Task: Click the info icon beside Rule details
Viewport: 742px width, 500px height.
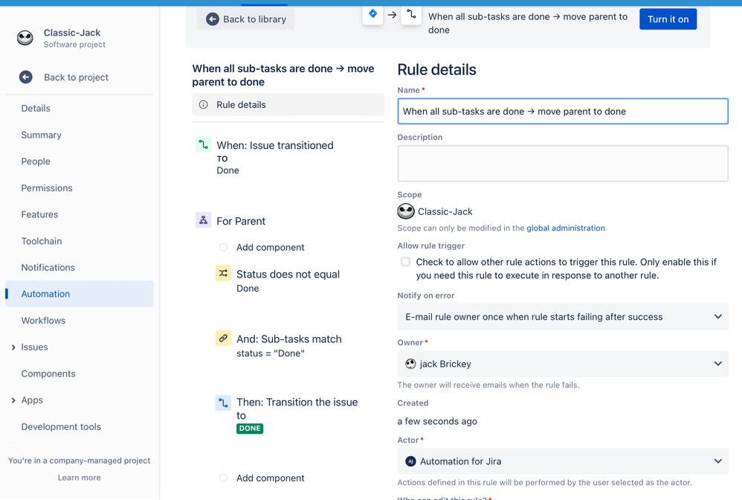Action: pyautogui.click(x=204, y=105)
